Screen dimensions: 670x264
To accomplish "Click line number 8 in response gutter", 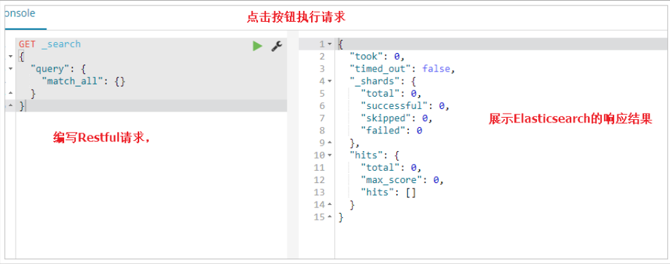I will 321,130.
